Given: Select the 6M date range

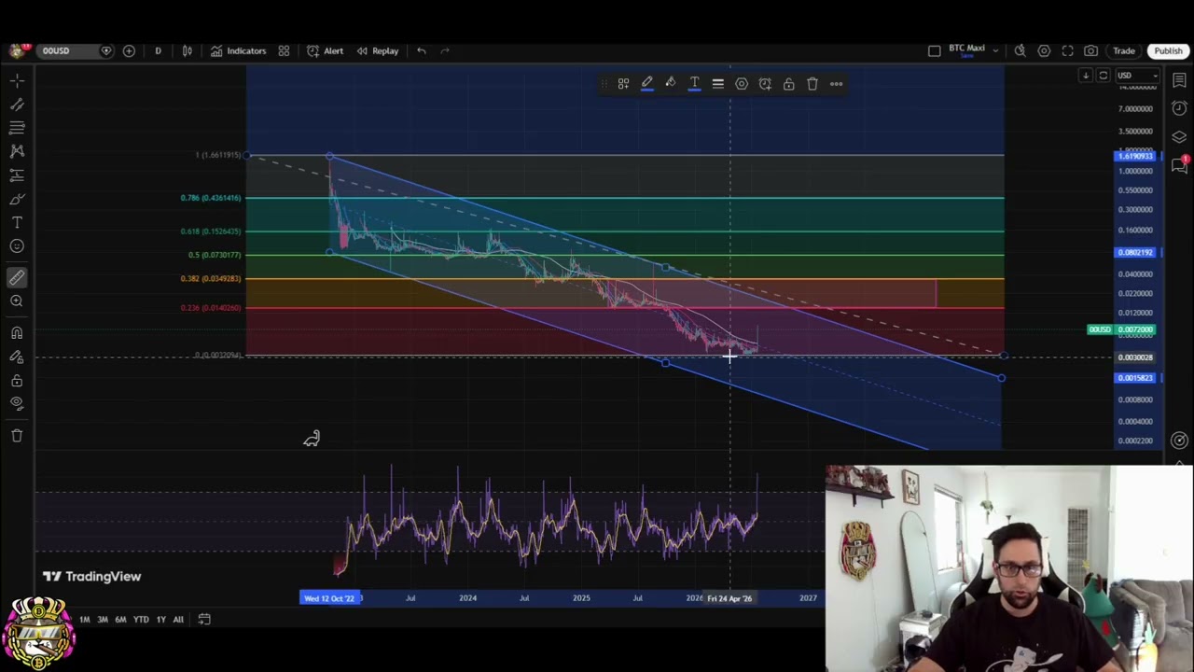Looking at the screenshot, I should tap(120, 619).
